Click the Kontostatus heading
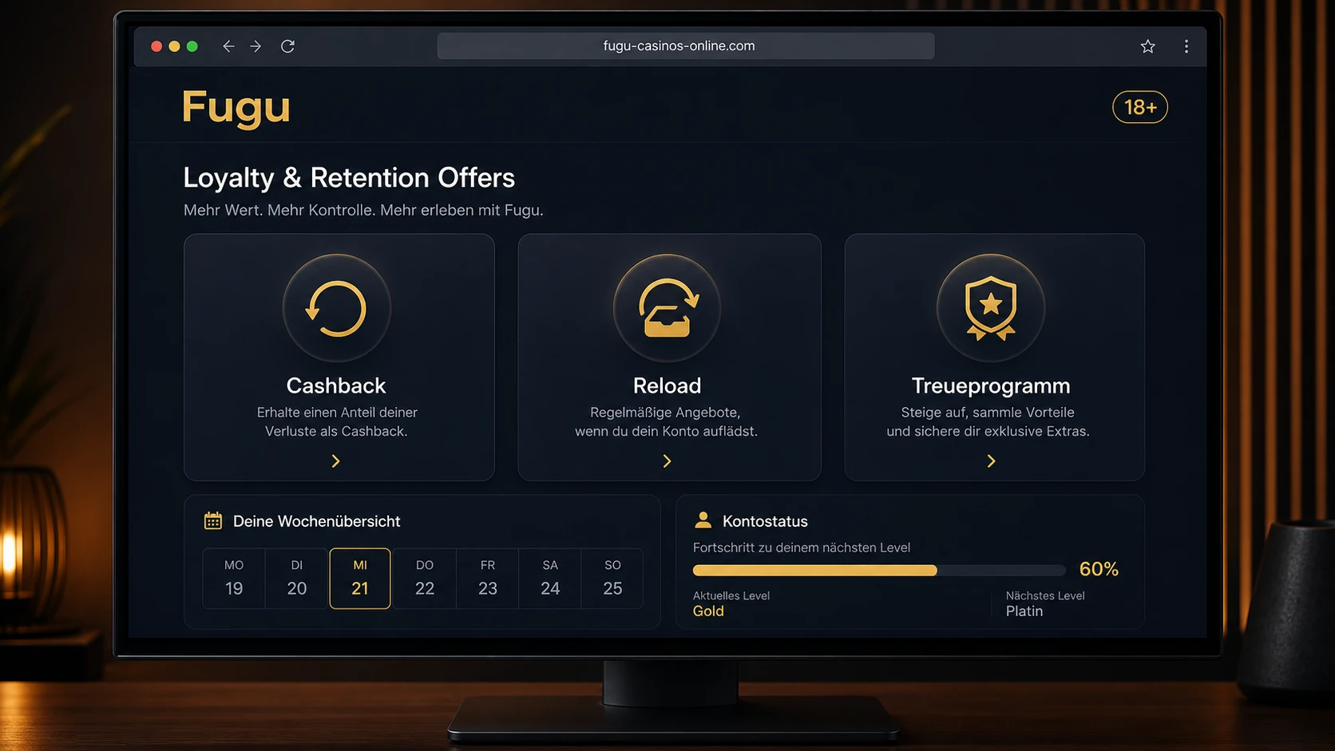 (x=765, y=521)
